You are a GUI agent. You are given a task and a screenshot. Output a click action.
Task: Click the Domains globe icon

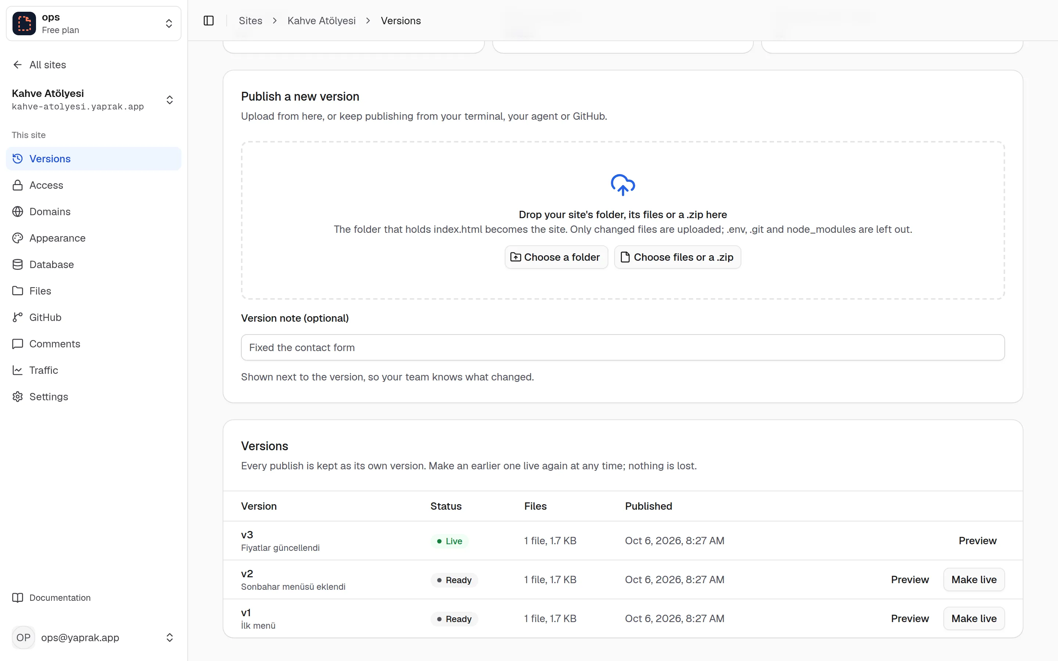pyautogui.click(x=18, y=212)
